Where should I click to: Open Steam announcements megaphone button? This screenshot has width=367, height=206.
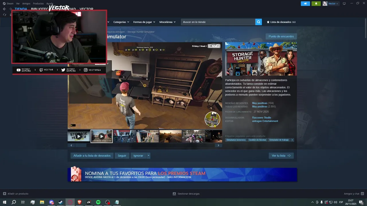point(305,3)
